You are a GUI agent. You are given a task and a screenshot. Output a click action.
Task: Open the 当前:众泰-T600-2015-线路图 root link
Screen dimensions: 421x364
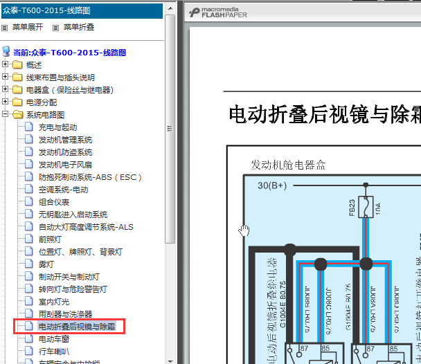[x=69, y=53]
